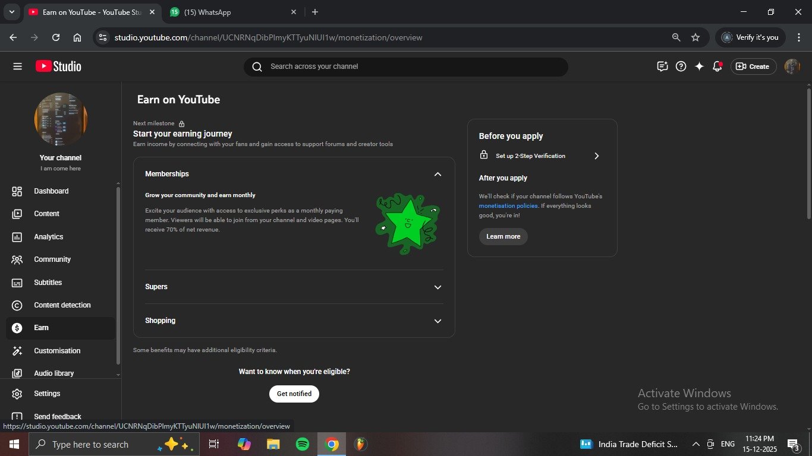Open the hamburger navigation menu
812x456 pixels.
(17, 66)
